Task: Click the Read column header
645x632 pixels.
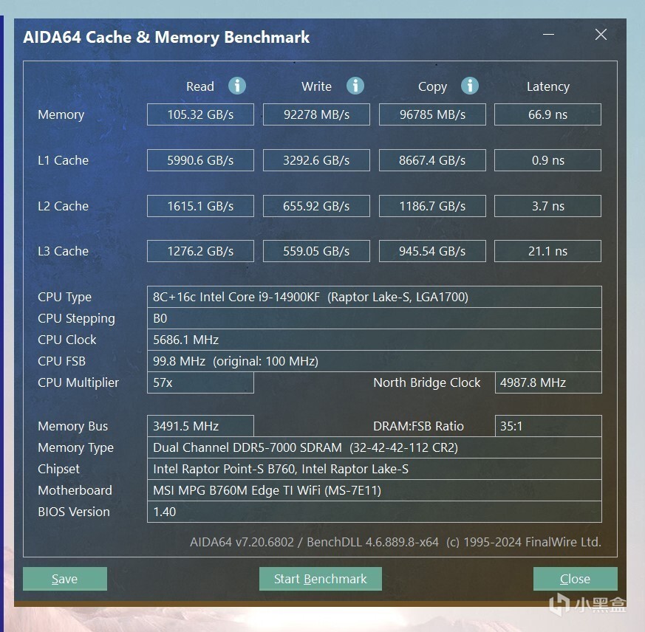Action: 200,86
